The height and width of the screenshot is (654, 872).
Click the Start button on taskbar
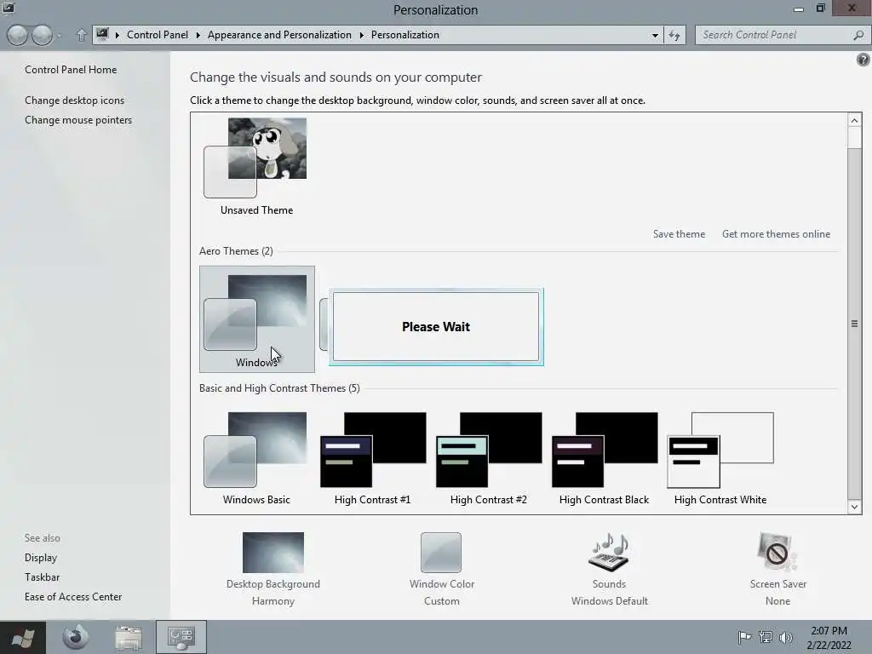click(23, 637)
